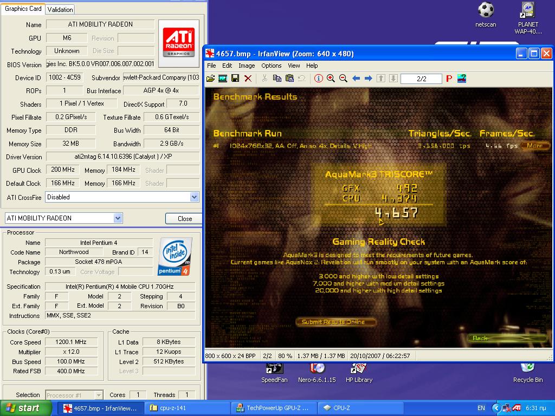Open the HP Library desktop shortcut

(359, 373)
